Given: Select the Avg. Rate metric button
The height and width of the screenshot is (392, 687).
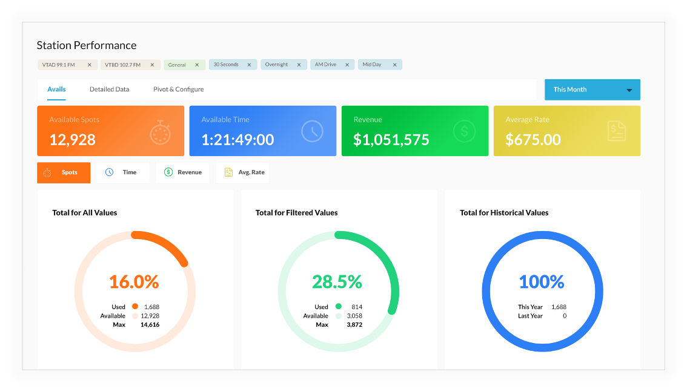Looking at the screenshot, I should (x=243, y=172).
